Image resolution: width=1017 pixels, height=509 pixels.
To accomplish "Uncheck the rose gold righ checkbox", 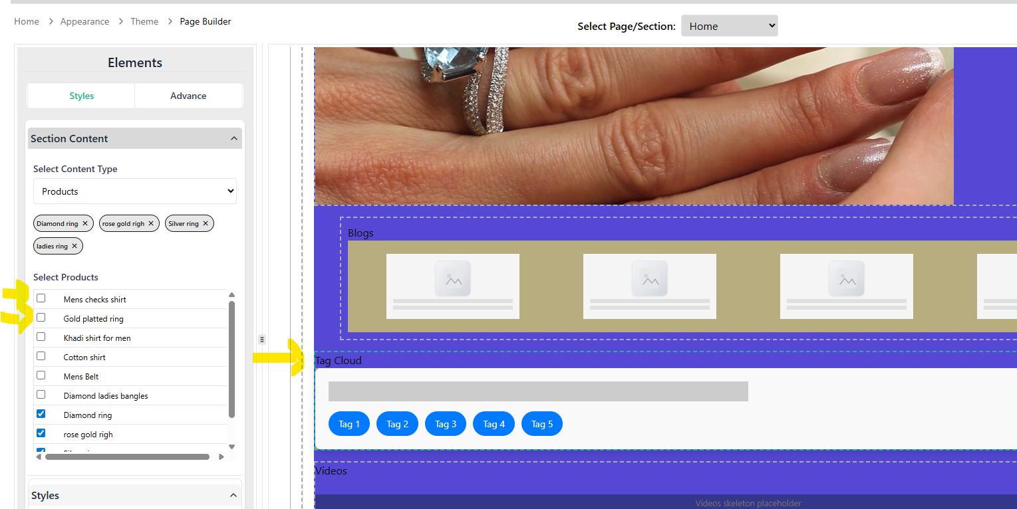I will point(41,433).
